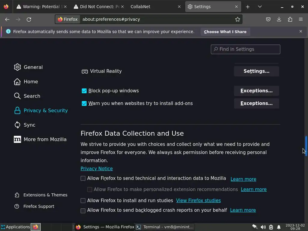Open More from Mozilla category

(x=40, y=139)
